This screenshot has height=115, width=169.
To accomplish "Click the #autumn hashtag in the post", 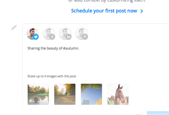I will pyautogui.click(x=71, y=48).
